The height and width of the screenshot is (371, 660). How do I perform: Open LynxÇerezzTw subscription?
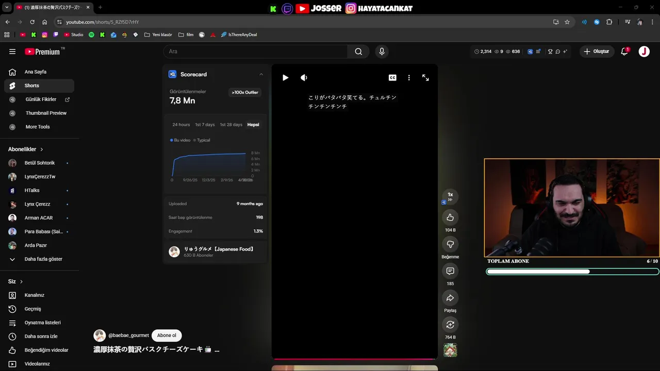40,177
